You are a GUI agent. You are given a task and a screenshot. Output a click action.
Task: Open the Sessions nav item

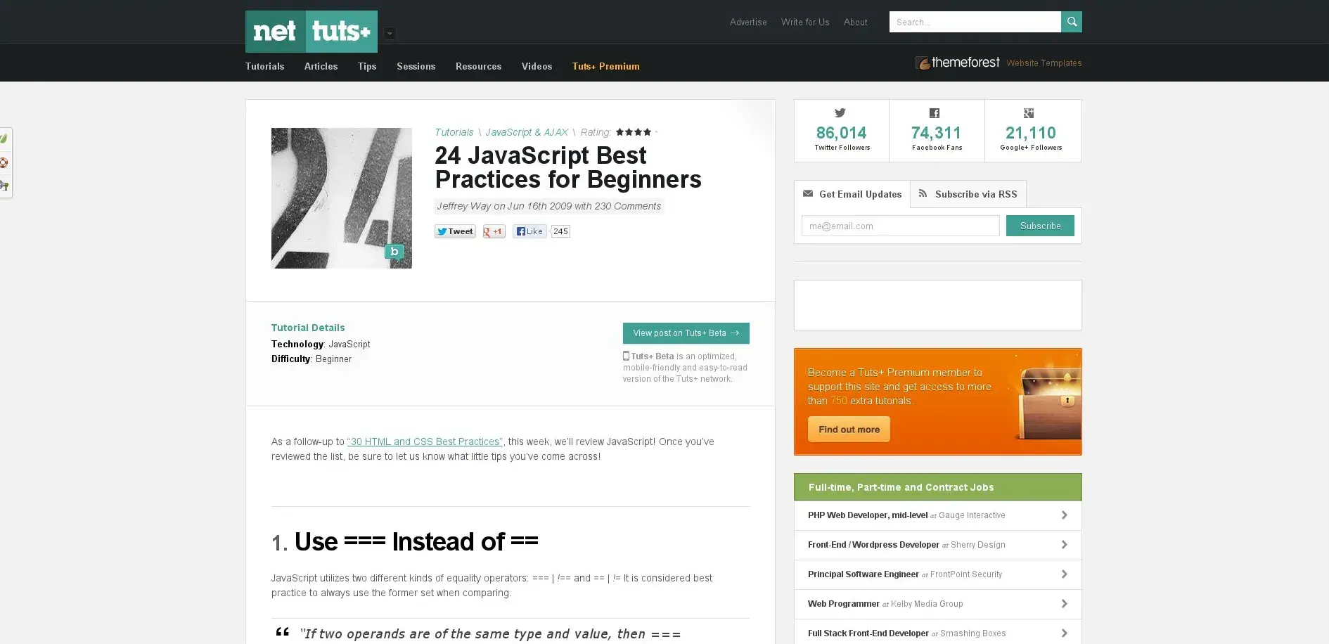pyautogui.click(x=416, y=66)
